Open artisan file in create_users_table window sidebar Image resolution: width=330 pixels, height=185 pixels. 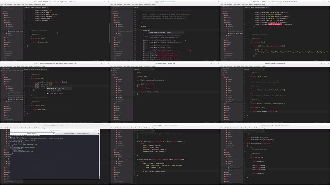7,58
